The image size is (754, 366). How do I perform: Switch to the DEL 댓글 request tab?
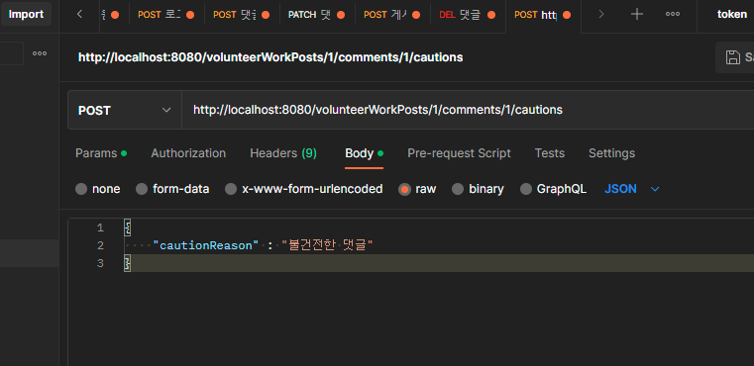pos(468,15)
